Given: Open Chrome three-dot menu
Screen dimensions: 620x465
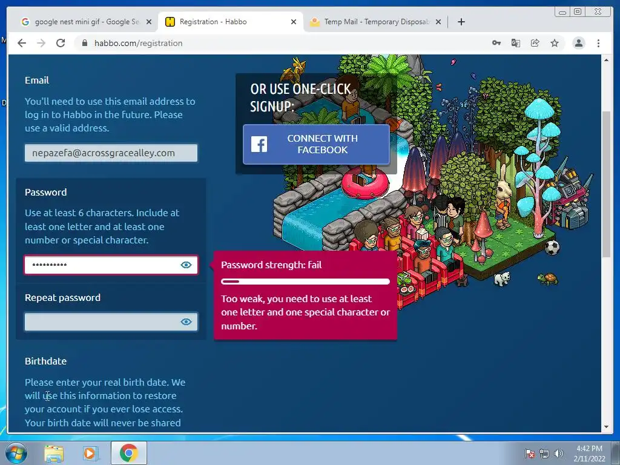Looking at the screenshot, I should (x=598, y=43).
